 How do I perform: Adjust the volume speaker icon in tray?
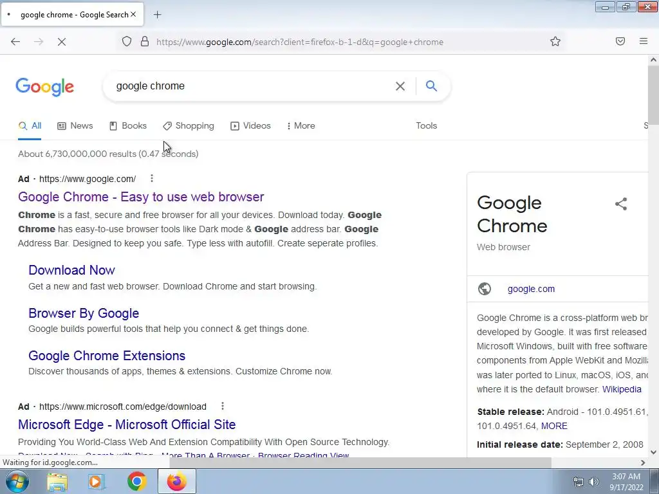tap(593, 482)
